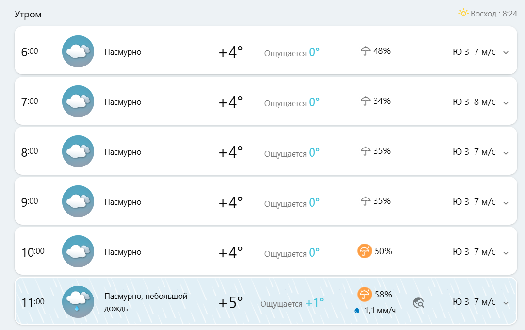
Task: Click the cloudy weather icon on the 6:00 row
Action: coord(78,50)
